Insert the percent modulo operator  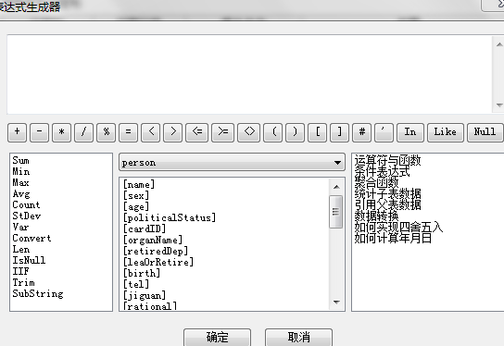(x=106, y=132)
